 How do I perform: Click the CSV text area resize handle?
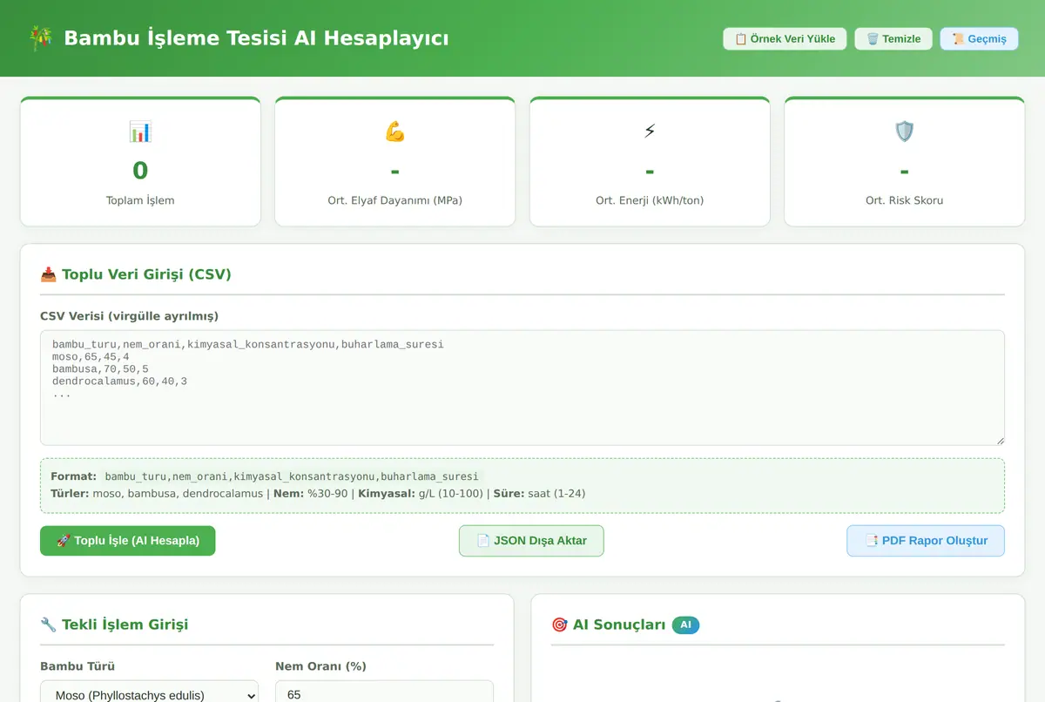pyautogui.click(x=999, y=440)
